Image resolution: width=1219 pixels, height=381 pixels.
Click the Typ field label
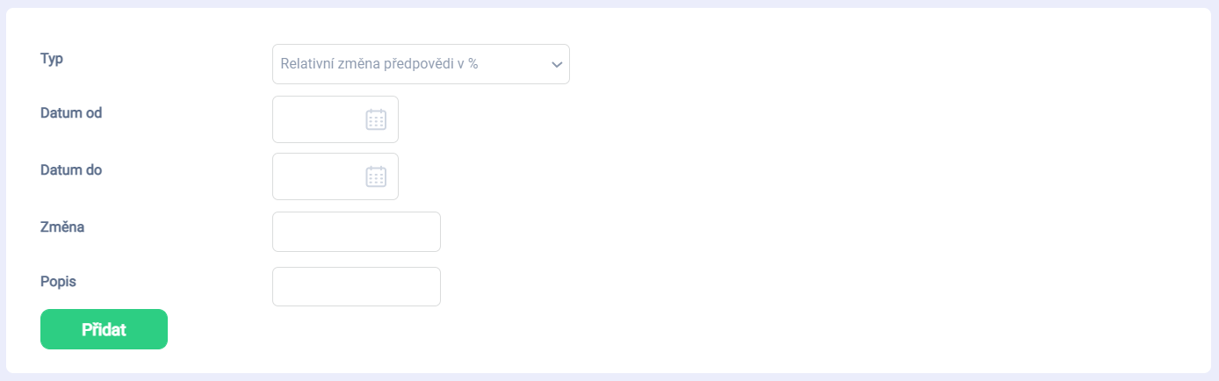point(52,58)
